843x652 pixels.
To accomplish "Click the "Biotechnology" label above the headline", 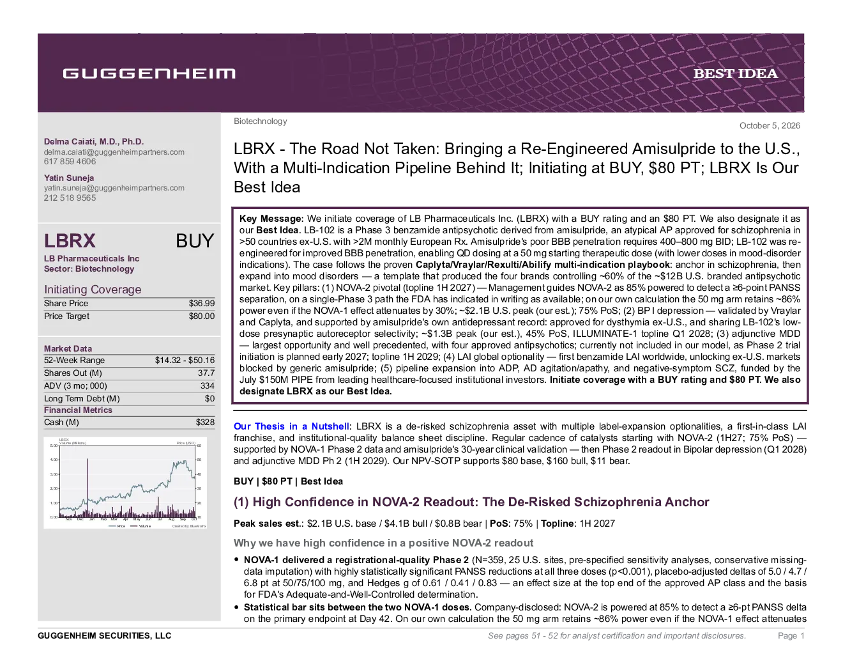I will pos(261,121).
